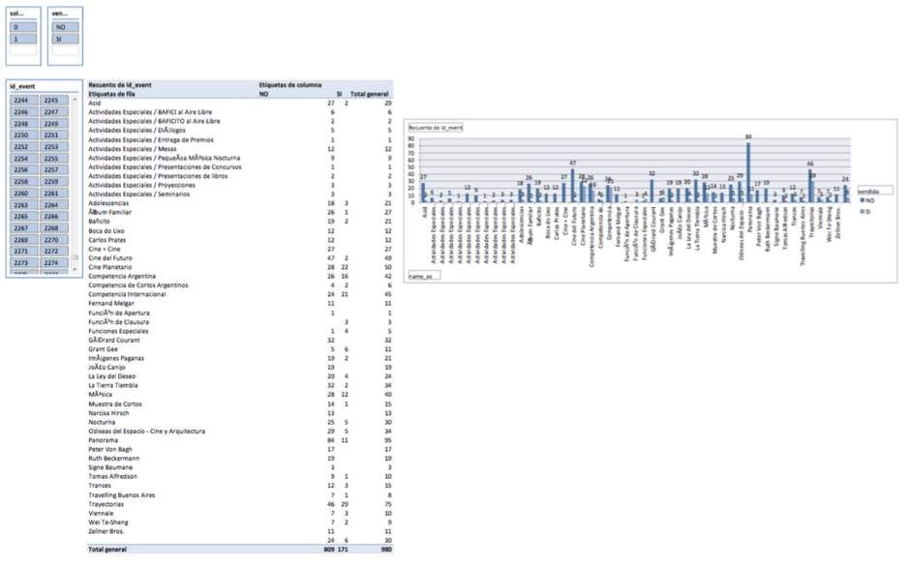
Task: Select the 'Tomas Alfredson' row label
Action: (112, 476)
